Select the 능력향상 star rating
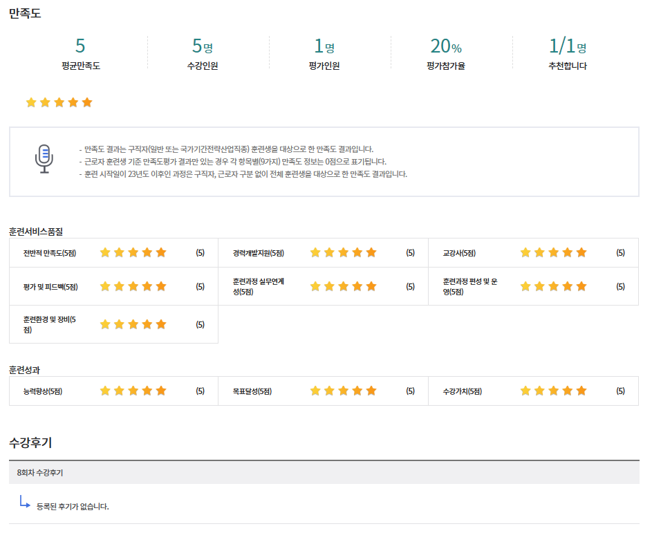Screen dimensions: 652x533 coord(133,391)
